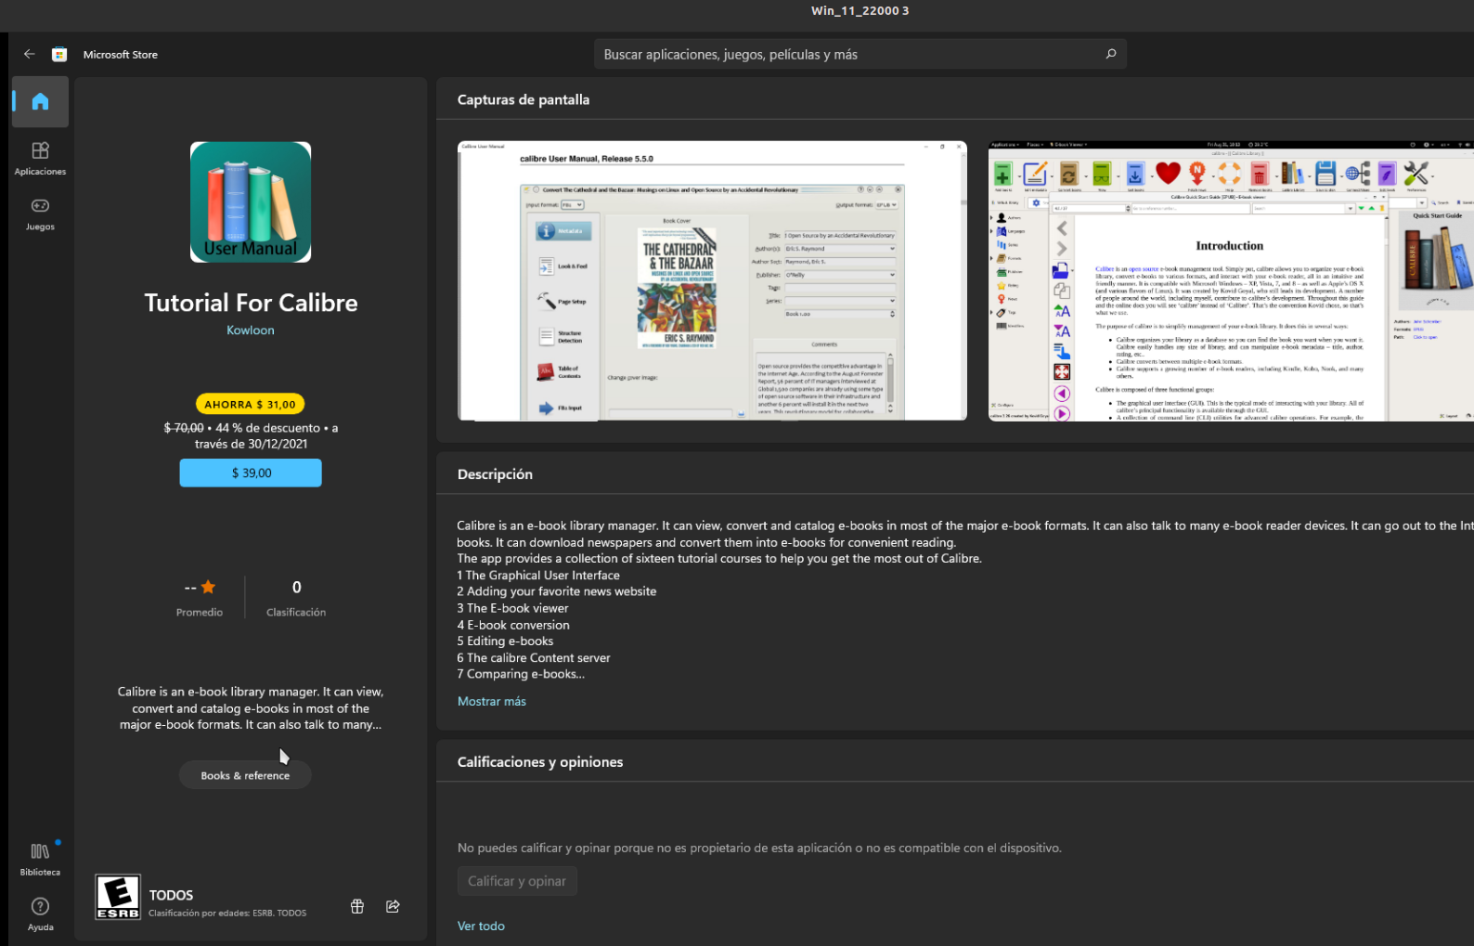Click the struck-through $ 70,00 original price
Viewport: 1474px width, 946px height.
[184, 428]
